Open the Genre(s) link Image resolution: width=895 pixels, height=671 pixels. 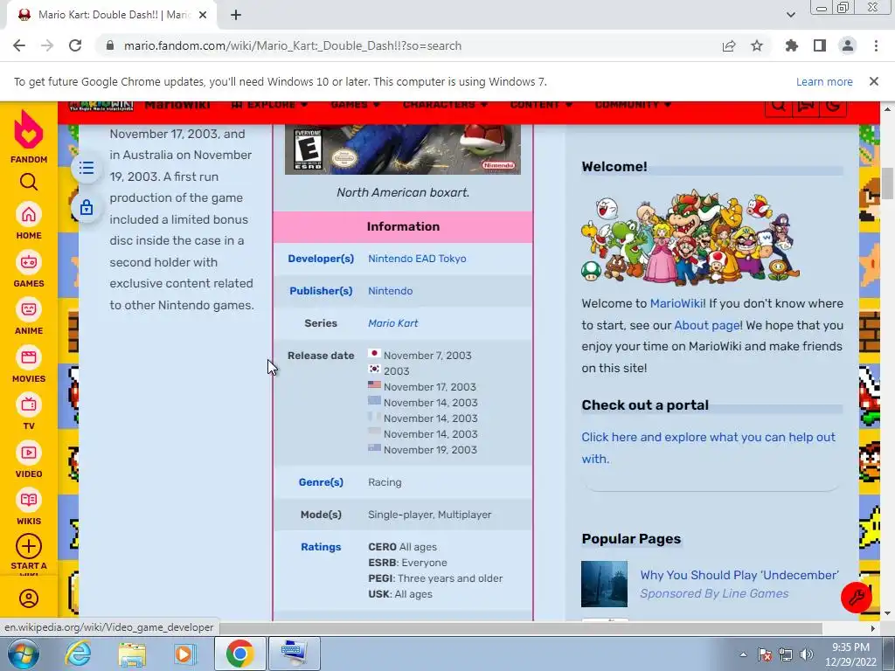tap(321, 482)
